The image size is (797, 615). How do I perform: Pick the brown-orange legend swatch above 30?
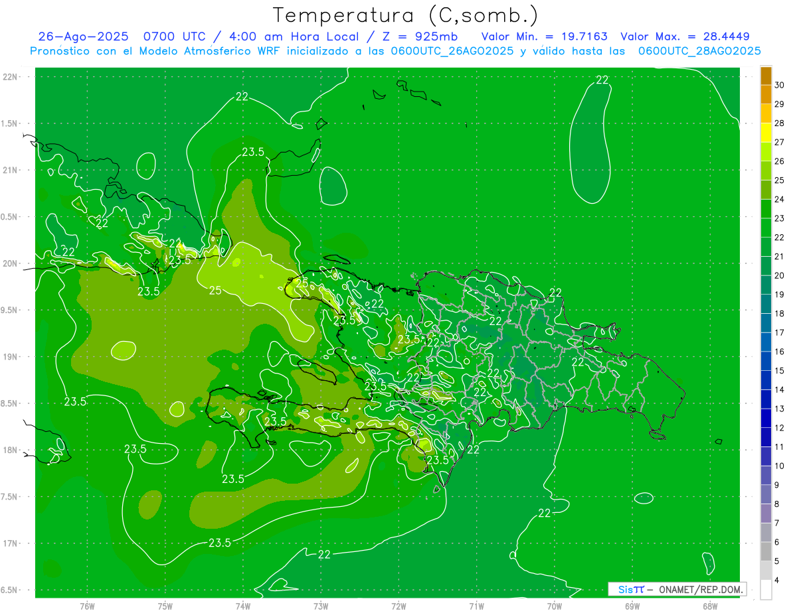[x=766, y=76]
